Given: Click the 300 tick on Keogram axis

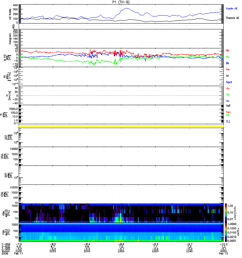Looking at the screenshot, I should (15, 30).
